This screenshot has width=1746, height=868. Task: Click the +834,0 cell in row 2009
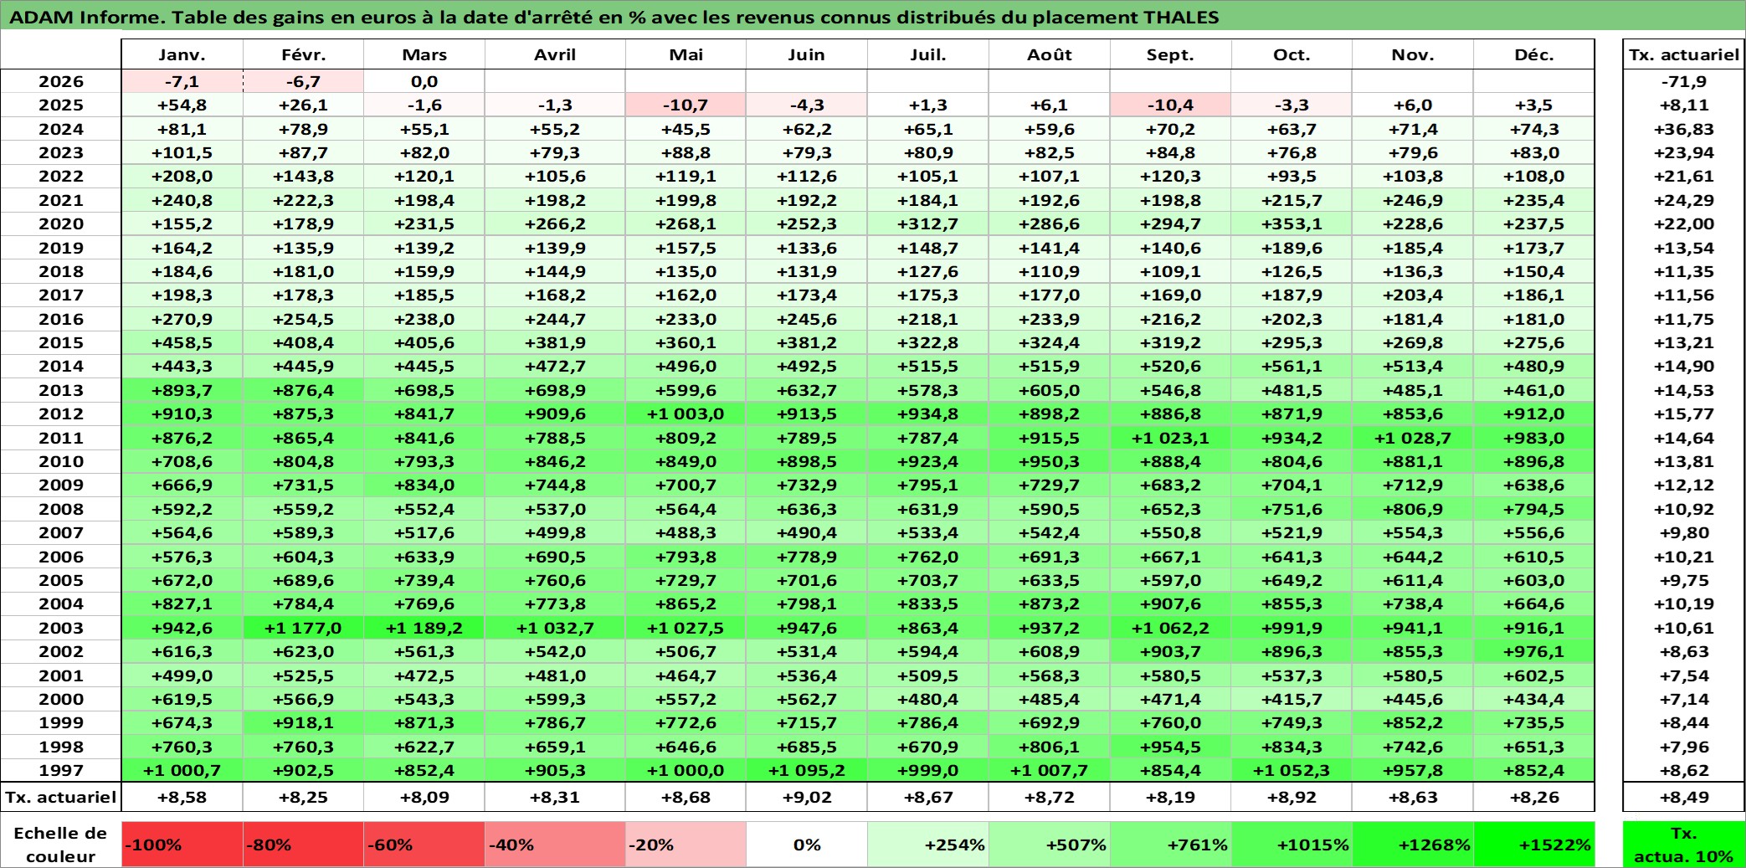(x=424, y=485)
